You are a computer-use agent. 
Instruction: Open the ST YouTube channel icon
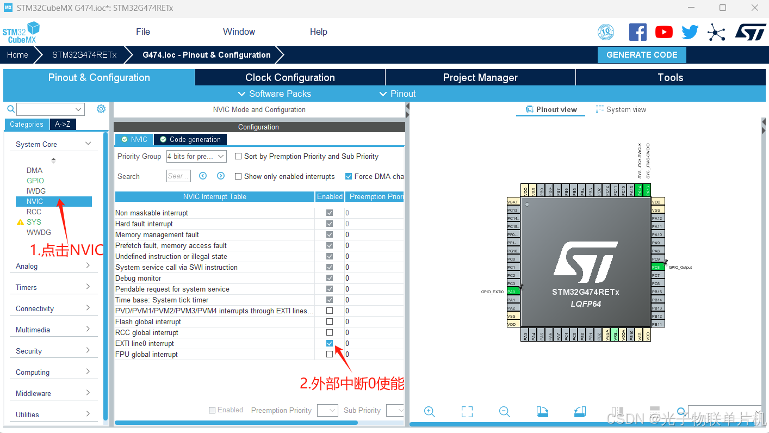click(x=664, y=32)
